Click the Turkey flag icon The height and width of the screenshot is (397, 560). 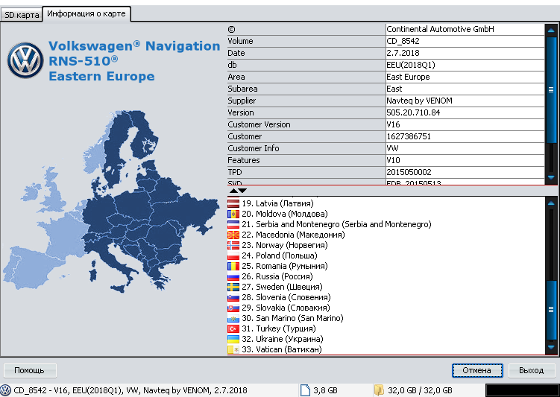tap(233, 329)
